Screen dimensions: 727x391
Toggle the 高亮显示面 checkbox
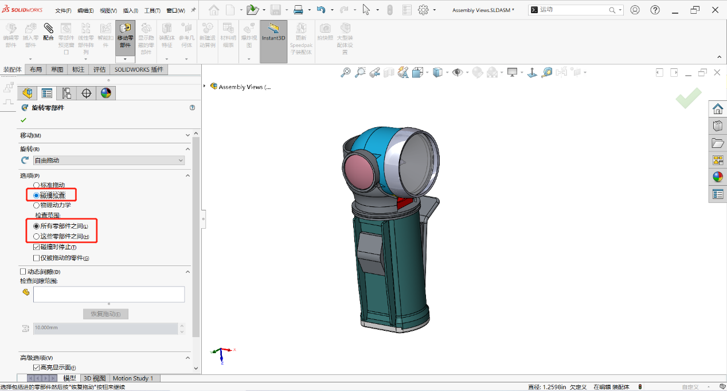click(37, 367)
